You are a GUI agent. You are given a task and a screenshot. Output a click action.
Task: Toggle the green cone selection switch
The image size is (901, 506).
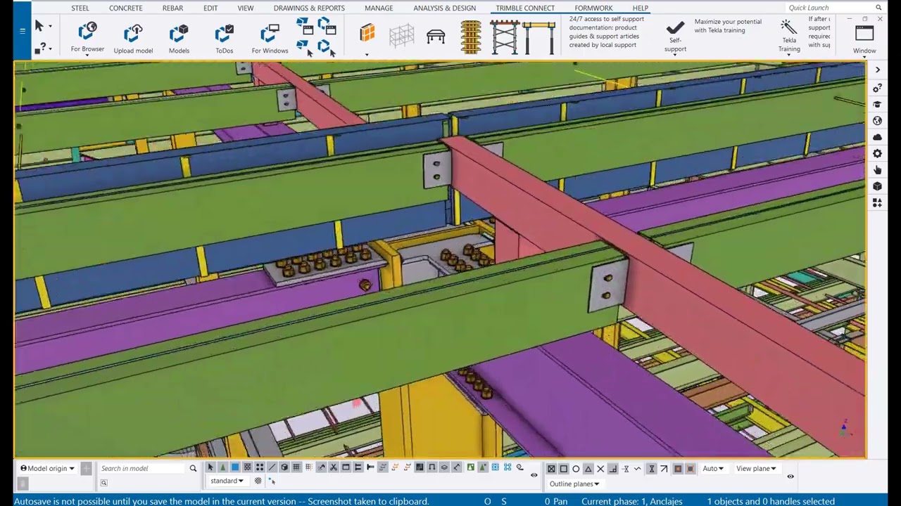pyautogui.click(x=223, y=467)
